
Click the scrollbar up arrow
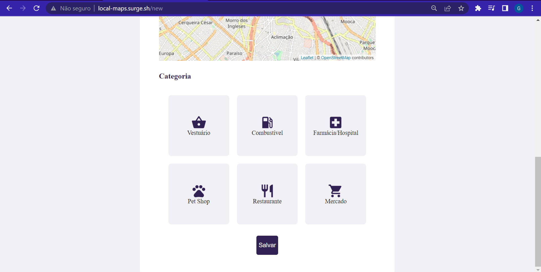[538, 20]
